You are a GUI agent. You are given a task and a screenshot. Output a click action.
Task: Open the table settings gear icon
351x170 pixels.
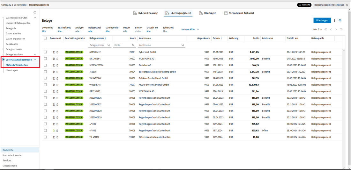340,20
